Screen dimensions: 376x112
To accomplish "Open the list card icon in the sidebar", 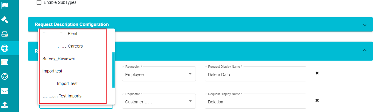I will pyautogui.click(x=5, y=62).
